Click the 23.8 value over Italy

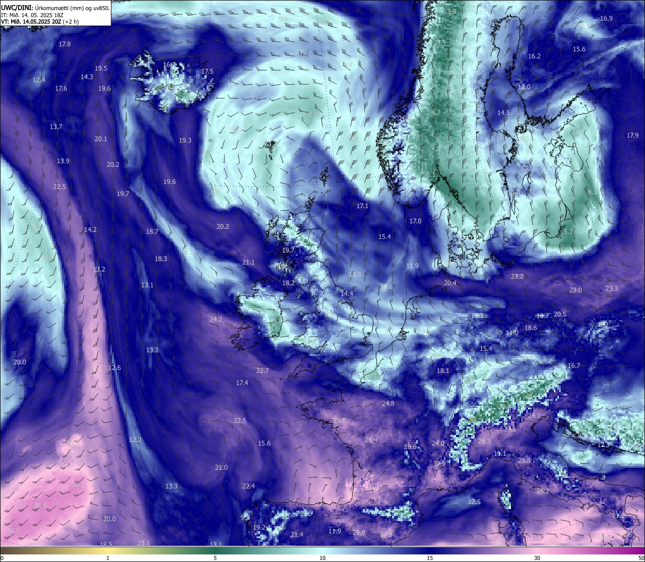point(524,461)
